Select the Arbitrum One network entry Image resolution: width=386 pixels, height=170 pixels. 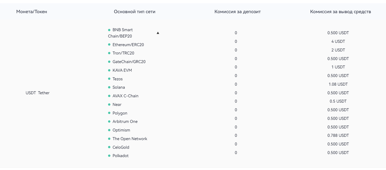click(x=125, y=122)
